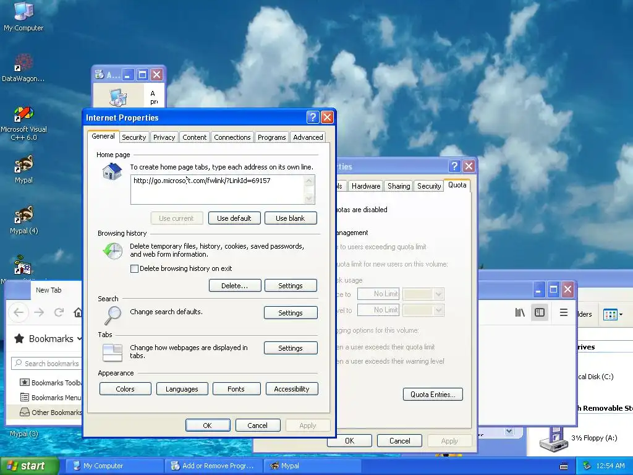
Task: Open the Tabs Settings button
Action: coord(291,348)
